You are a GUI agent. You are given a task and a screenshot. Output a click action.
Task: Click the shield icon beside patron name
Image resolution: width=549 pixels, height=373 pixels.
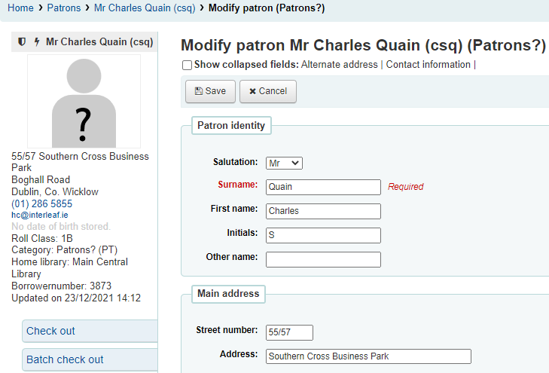pos(22,42)
